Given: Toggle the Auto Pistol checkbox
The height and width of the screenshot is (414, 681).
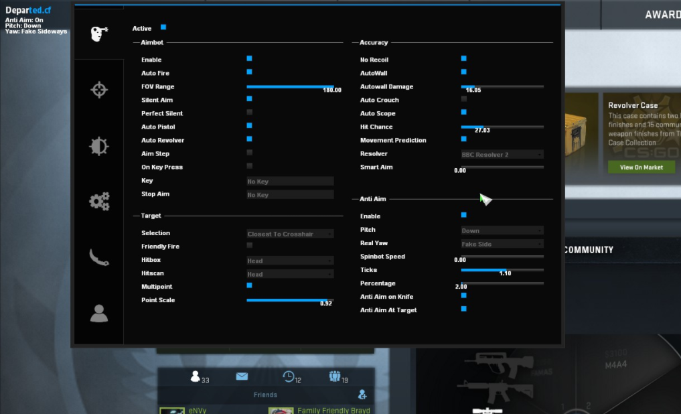Looking at the screenshot, I should (249, 126).
